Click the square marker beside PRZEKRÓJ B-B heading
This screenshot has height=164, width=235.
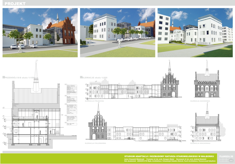(x=3, y=78)
